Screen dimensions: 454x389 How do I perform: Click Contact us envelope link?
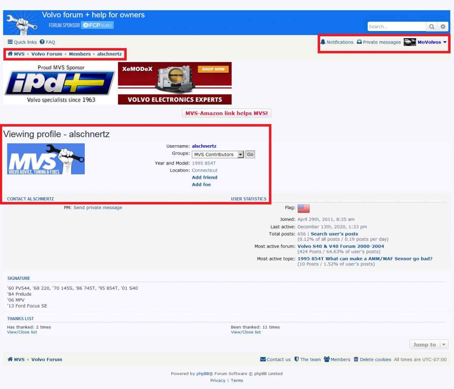pos(275,360)
